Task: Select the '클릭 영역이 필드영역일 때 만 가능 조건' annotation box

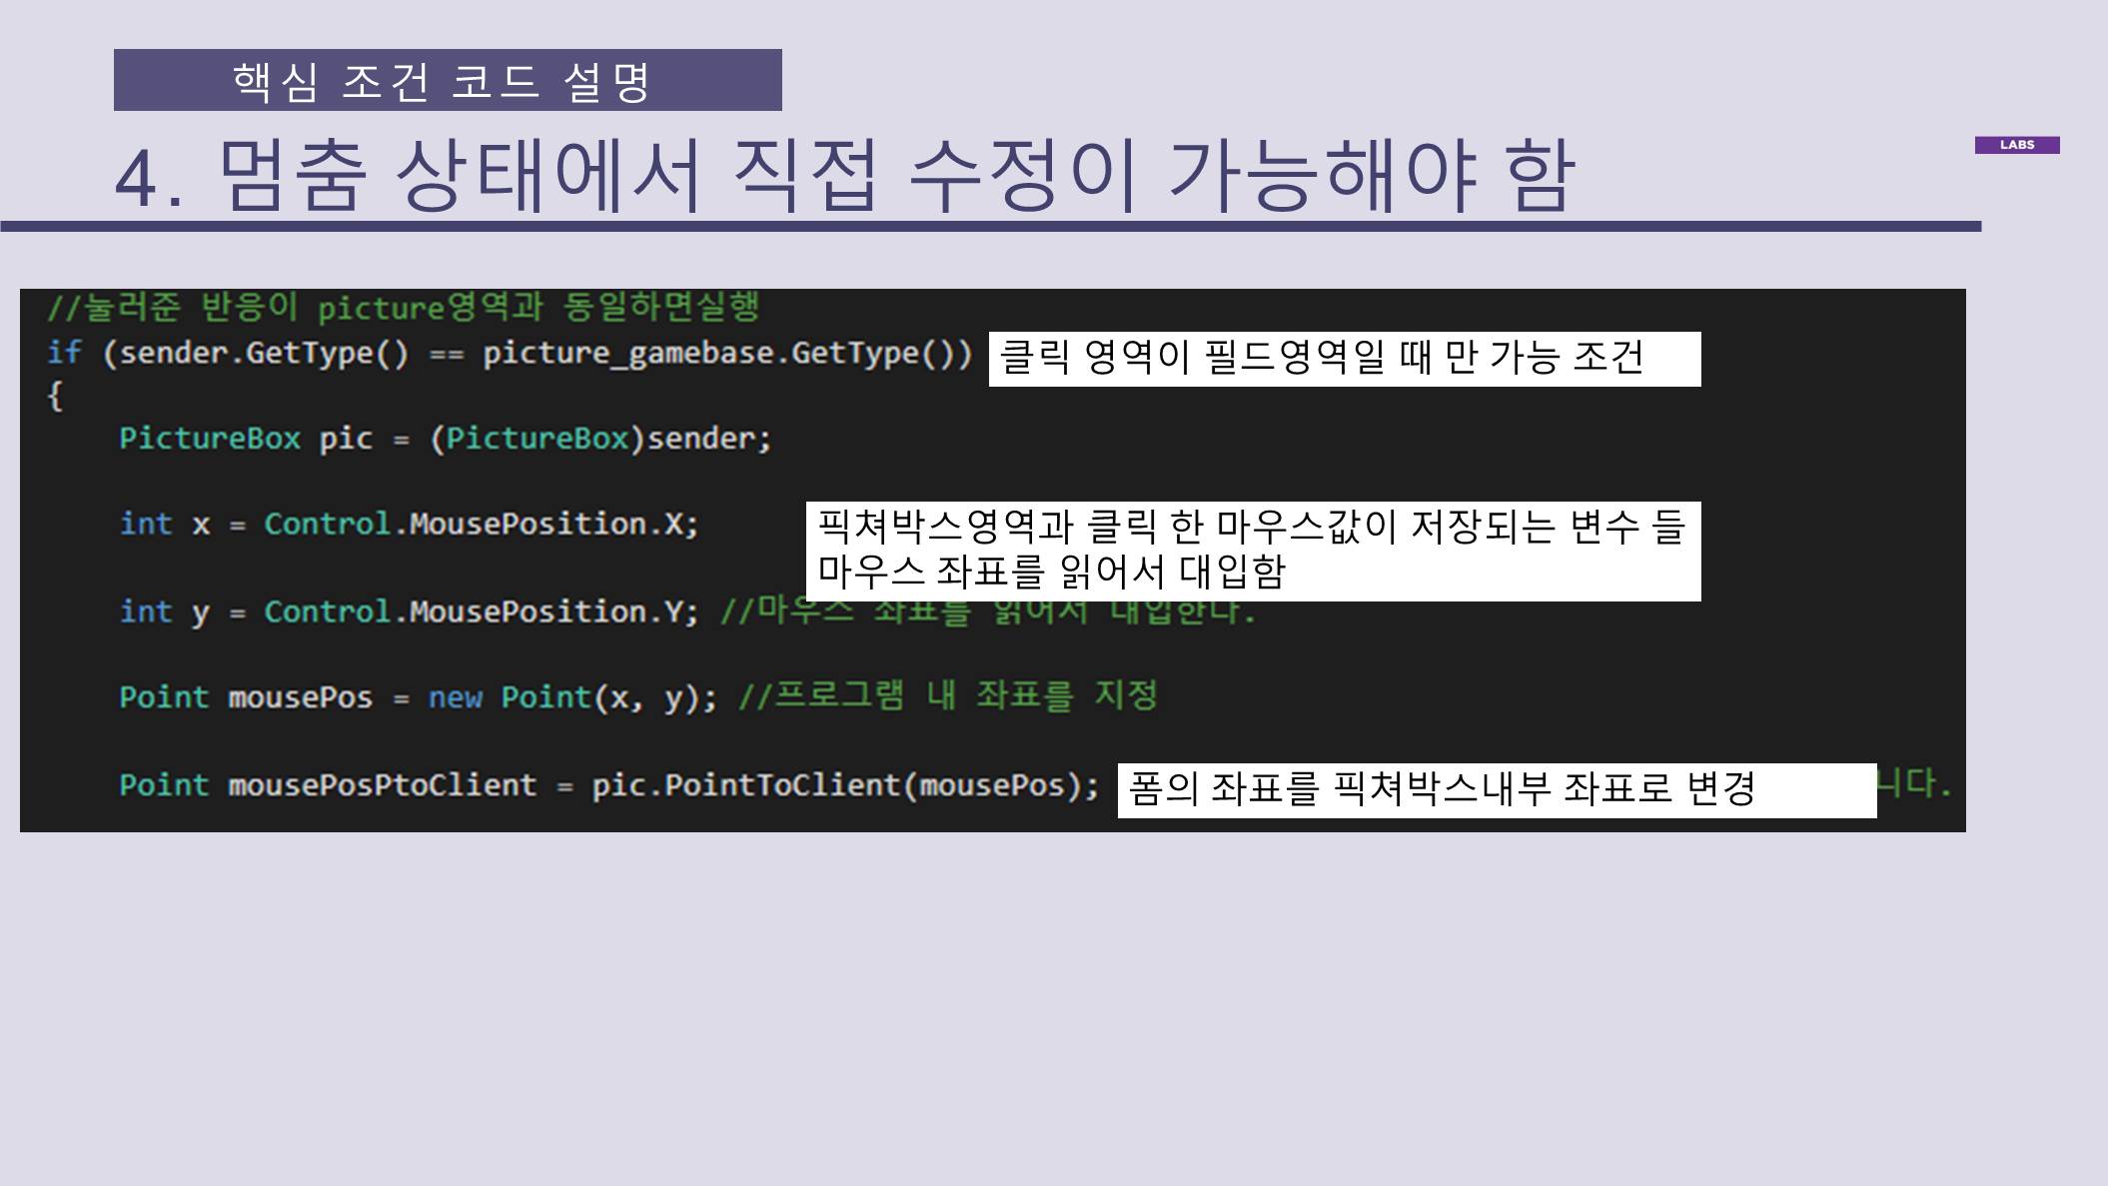Action: click(1343, 359)
